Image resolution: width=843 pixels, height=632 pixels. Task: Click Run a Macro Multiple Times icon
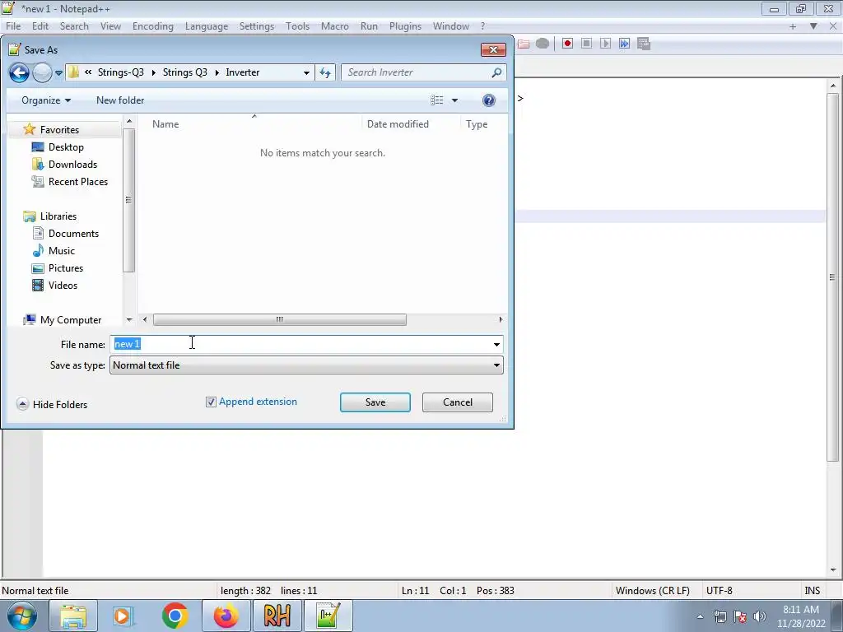tap(624, 44)
